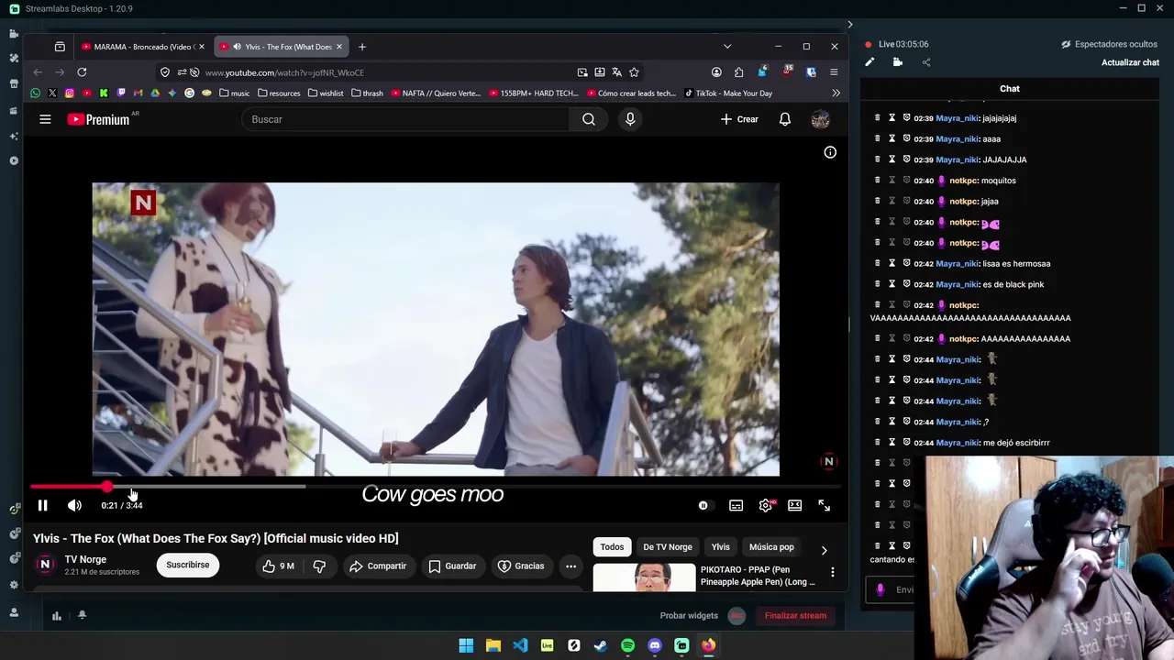Click Actualizar chat in Streamlabs
Image resolution: width=1174 pixels, height=660 pixels.
click(x=1130, y=62)
